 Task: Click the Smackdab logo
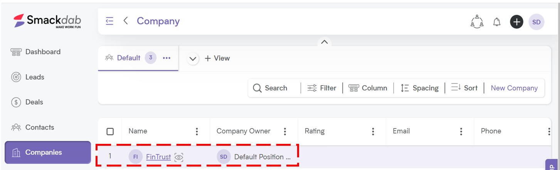47,21
